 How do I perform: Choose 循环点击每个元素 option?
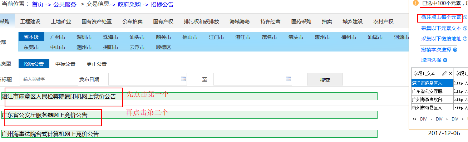(x=441, y=17)
